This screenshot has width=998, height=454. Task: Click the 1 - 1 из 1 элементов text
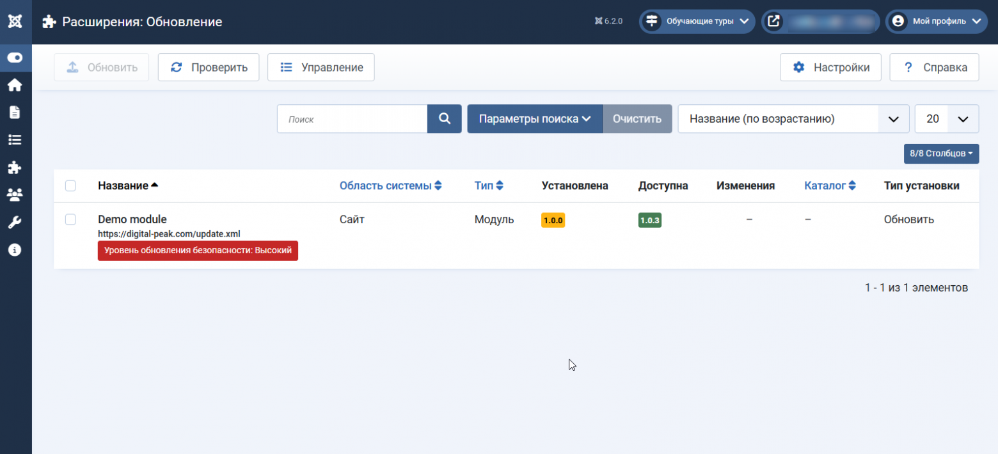(x=916, y=288)
